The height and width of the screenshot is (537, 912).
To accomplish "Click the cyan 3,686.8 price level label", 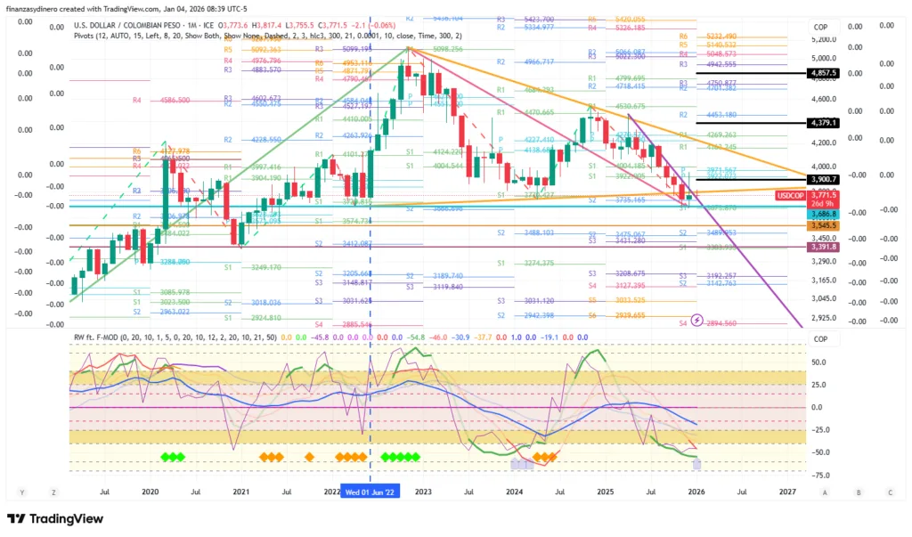I will 822,215.
